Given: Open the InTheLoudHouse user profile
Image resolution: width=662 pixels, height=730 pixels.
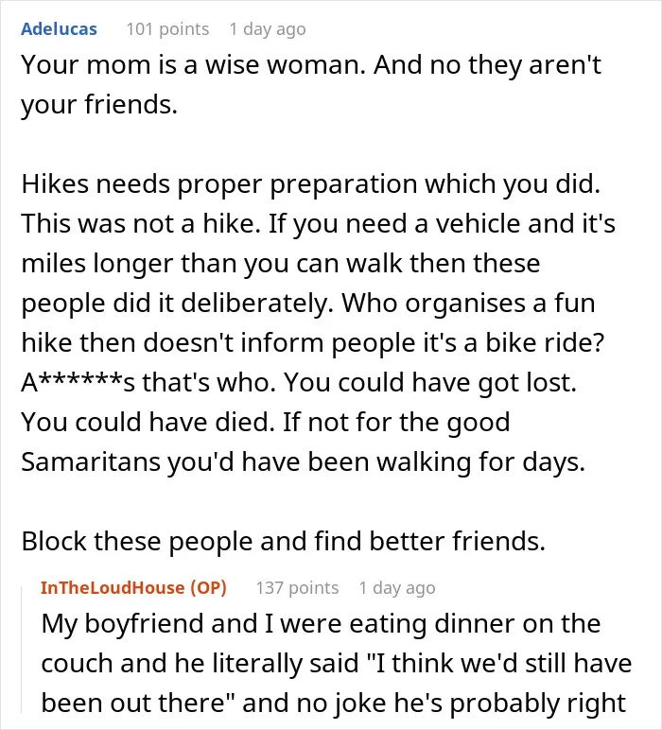Looking at the screenshot, I should [113, 587].
